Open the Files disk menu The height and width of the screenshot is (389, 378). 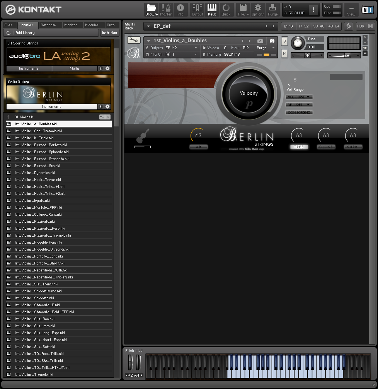click(243, 10)
